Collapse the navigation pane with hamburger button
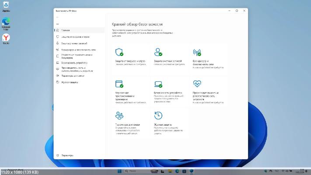This screenshot has width=311, height=175. tap(58, 24)
